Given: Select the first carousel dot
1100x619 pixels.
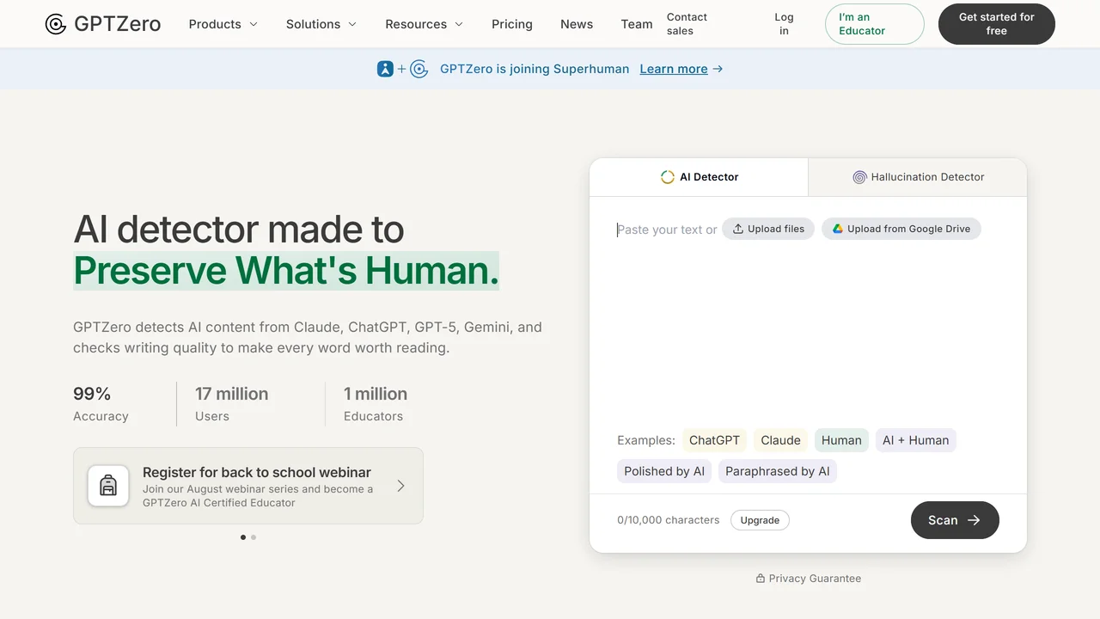Looking at the screenshot, I should pyautogui.click(x=243, y=537).
